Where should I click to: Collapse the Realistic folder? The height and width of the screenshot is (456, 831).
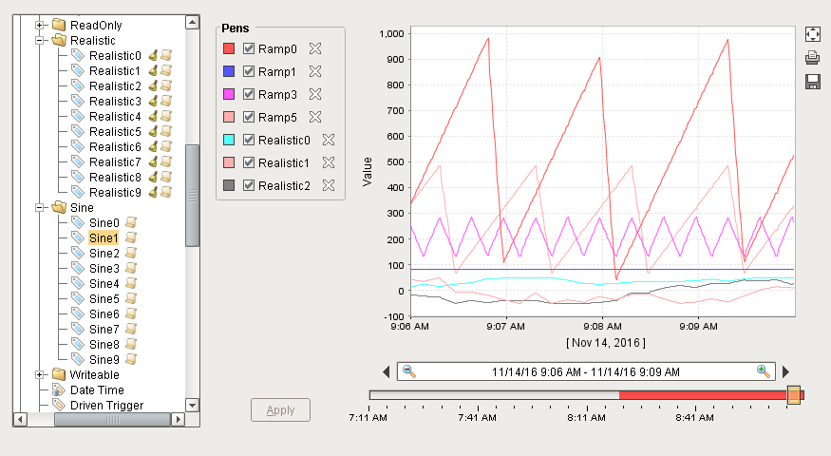pos(41,41)
